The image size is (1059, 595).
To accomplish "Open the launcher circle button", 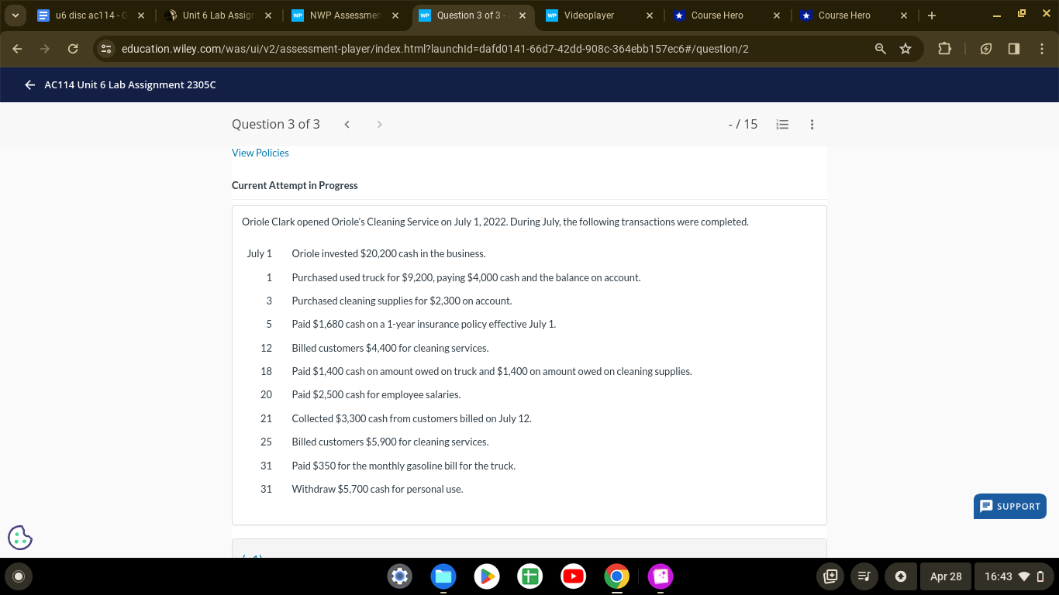I will click(19, 576).
